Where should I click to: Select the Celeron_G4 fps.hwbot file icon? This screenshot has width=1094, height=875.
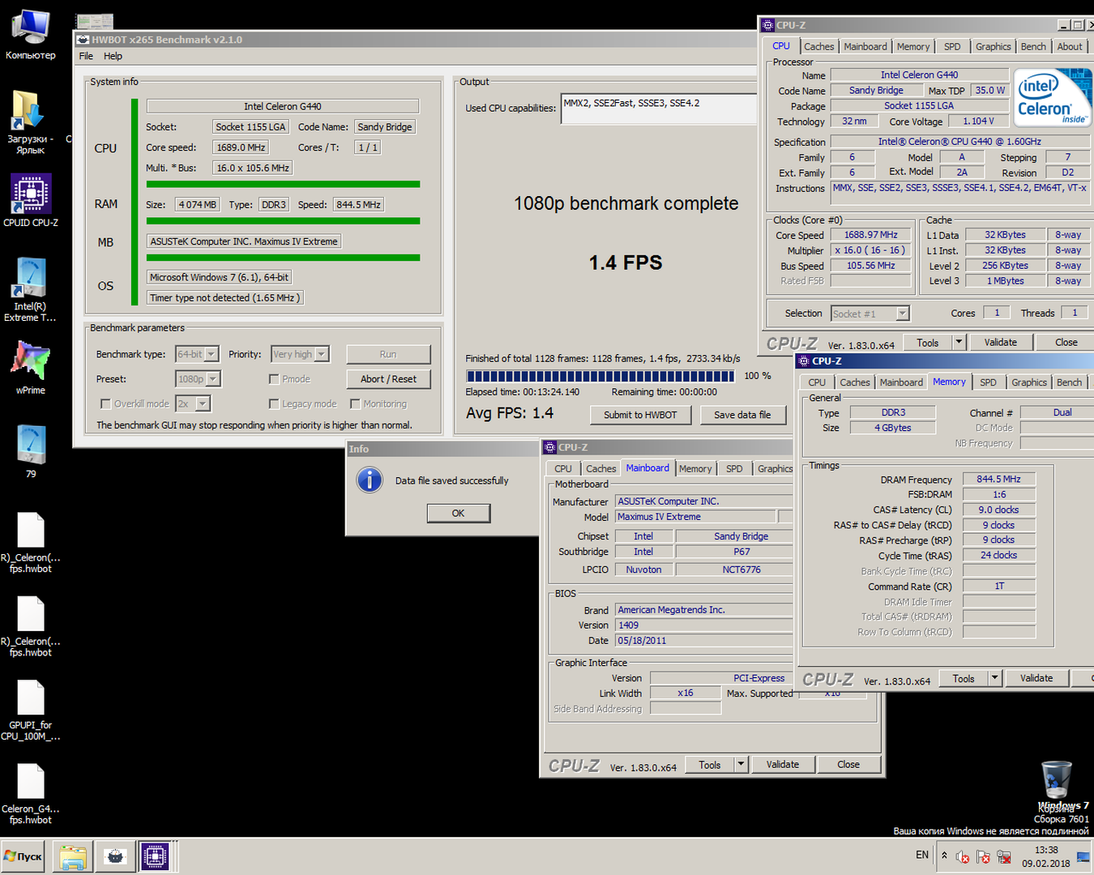click(x=31, y=794)
